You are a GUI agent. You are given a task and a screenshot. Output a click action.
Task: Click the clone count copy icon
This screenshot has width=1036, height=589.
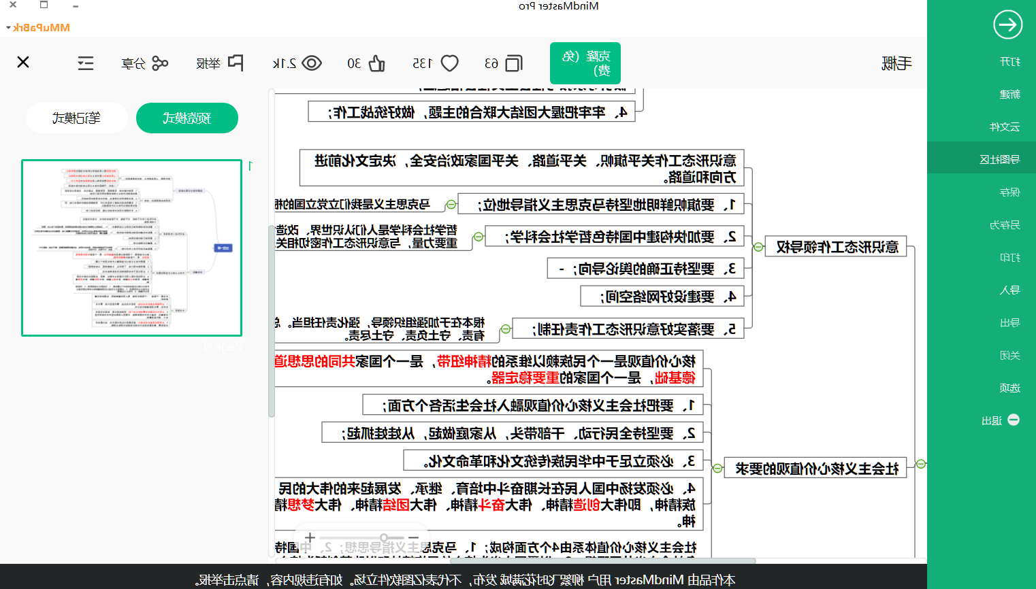coord(514,63)
